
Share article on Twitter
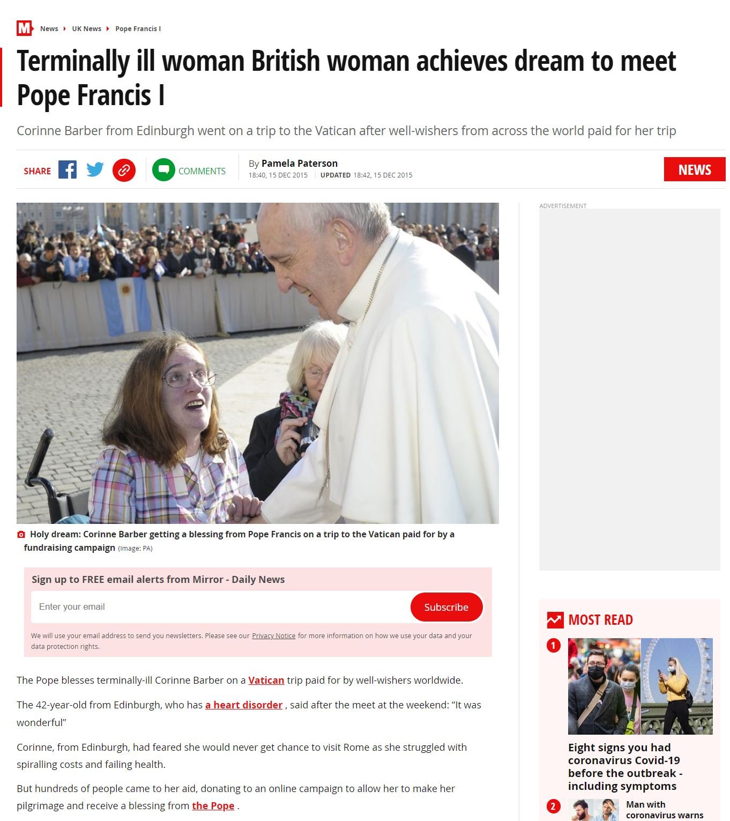95,170
